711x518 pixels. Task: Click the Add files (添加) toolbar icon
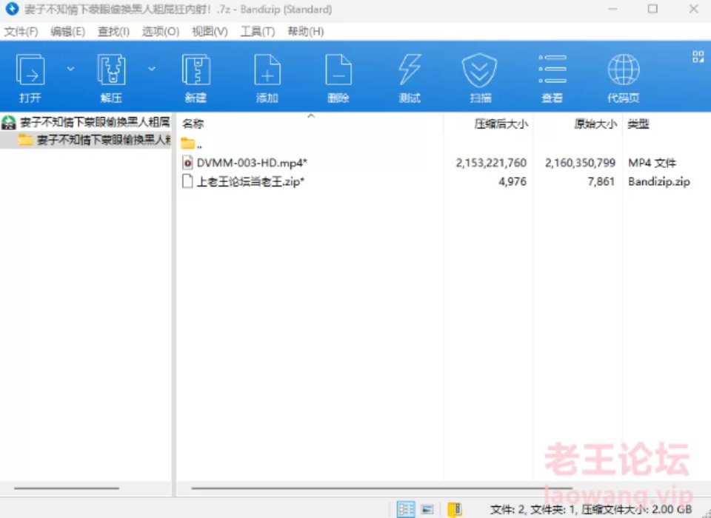[x=267, y=70]
